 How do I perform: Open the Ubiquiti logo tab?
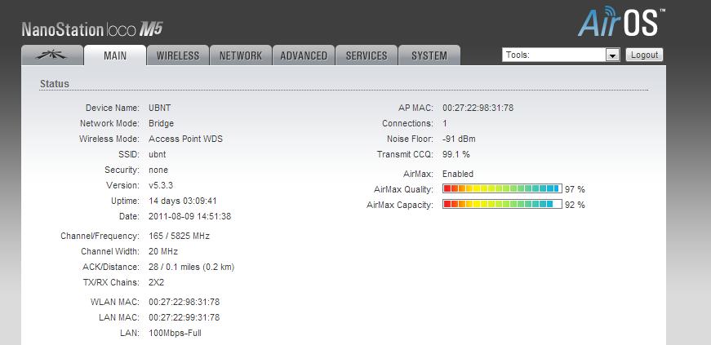click(x=51, y=55)
